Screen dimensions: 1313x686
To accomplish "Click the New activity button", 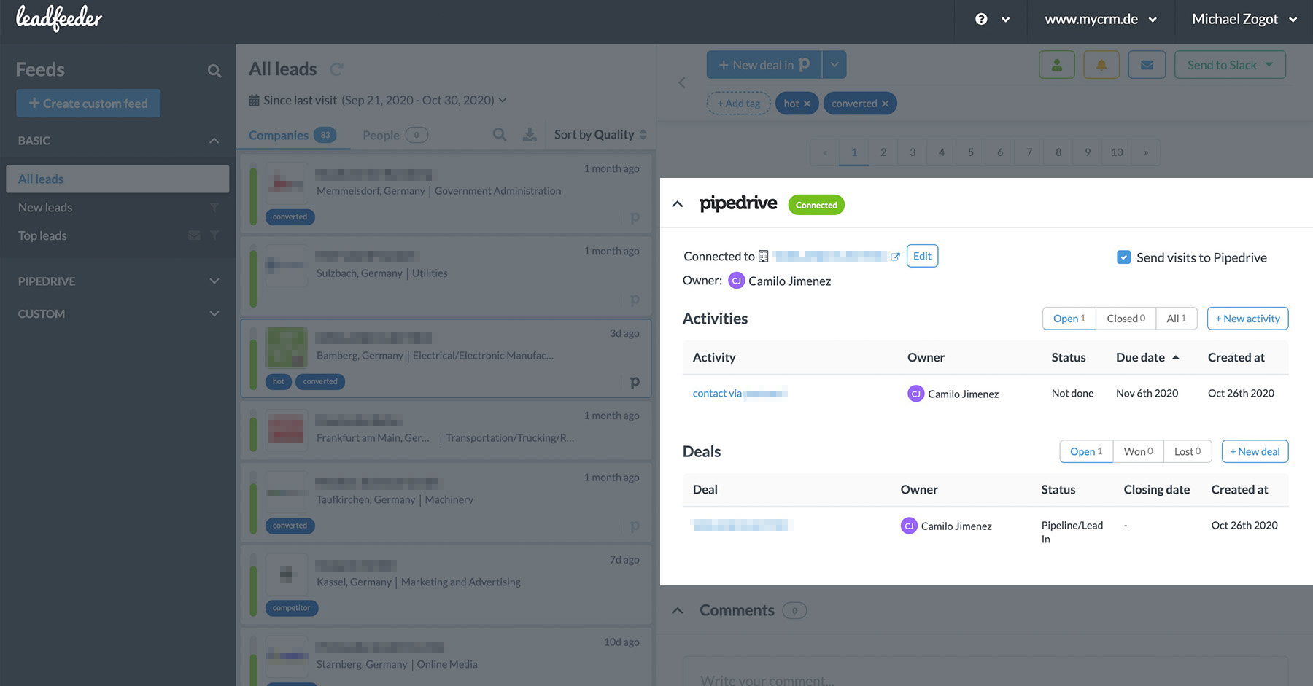I will [1247, 319].
